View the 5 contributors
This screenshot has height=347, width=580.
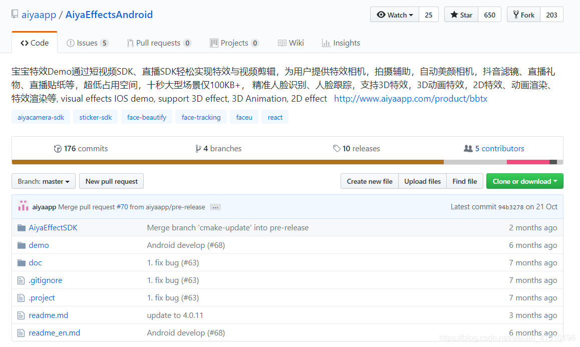point(494,149)
